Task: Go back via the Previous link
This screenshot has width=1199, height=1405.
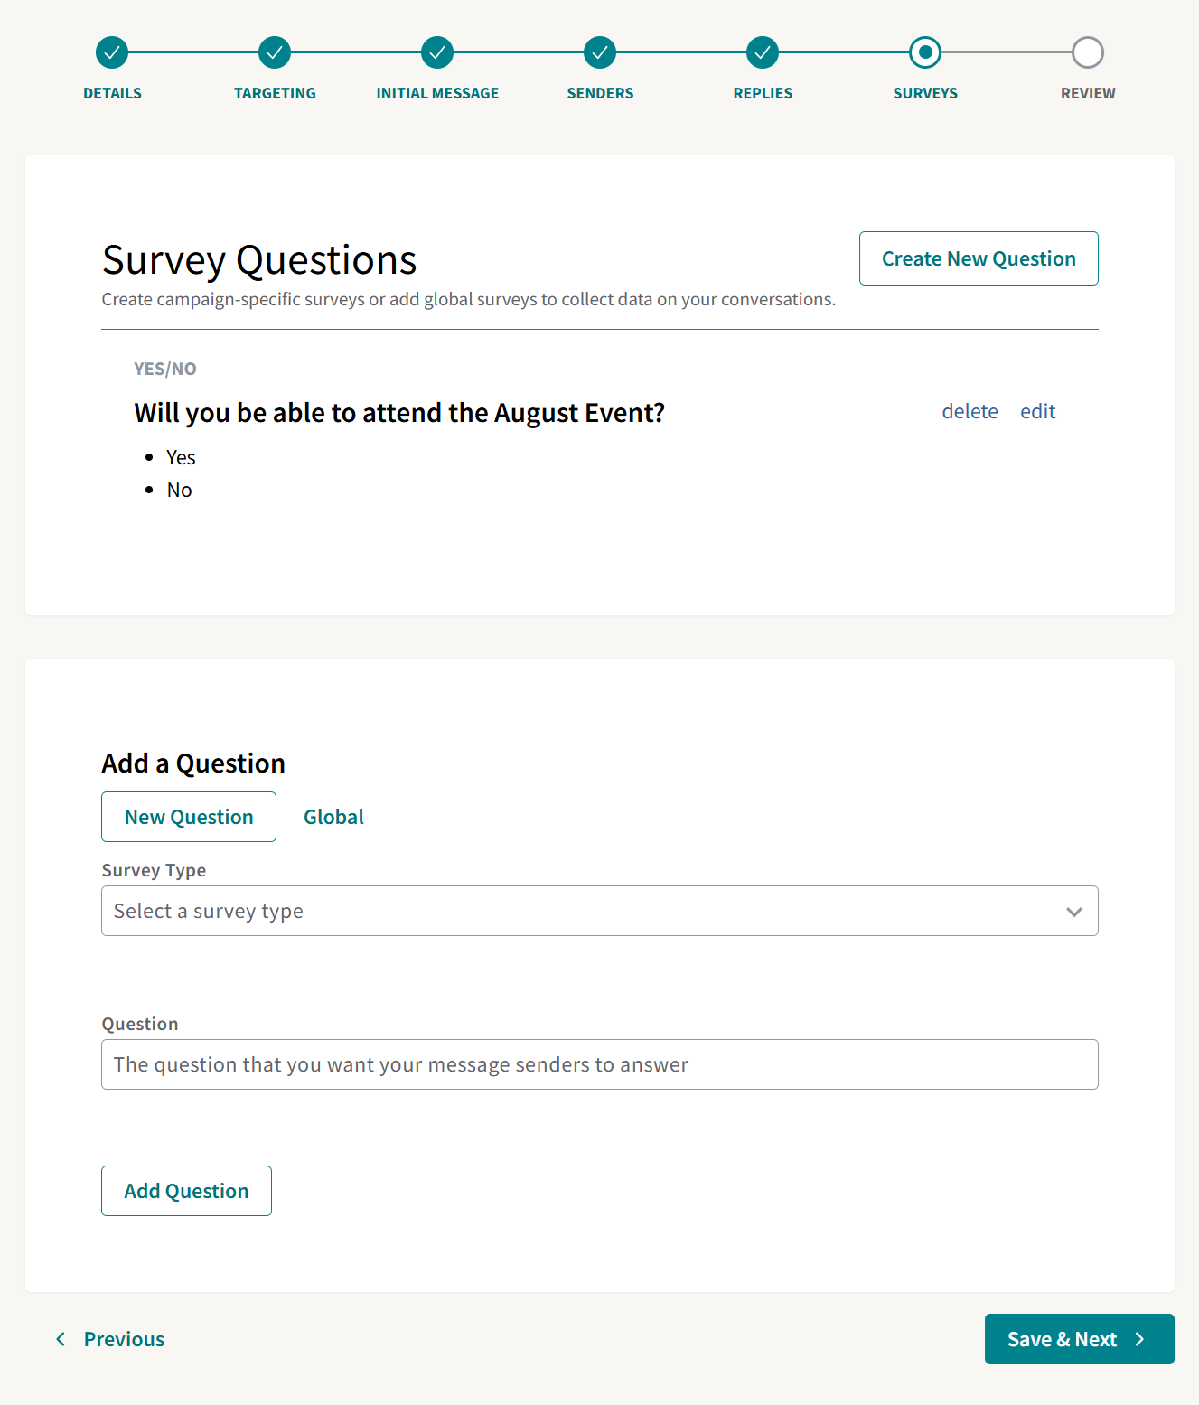Action: click(124, 1339)
